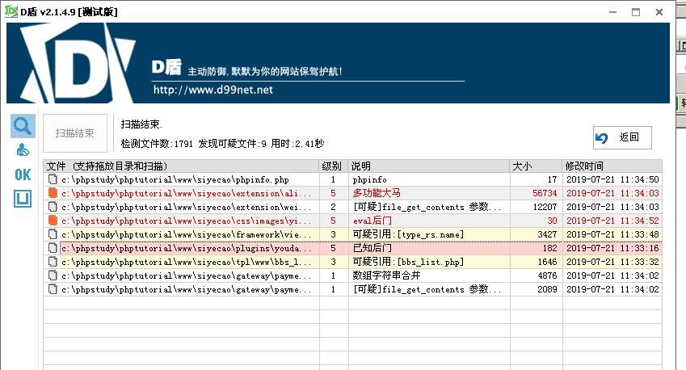
Task: Open the square box tool in sidebar
Action: [x=23, y=199]
